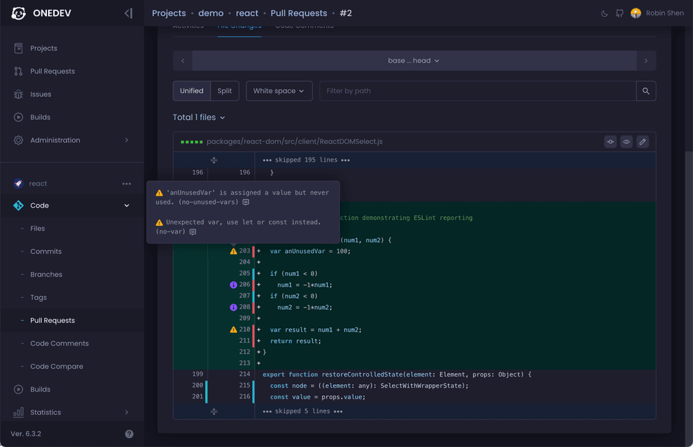The width and height of the screenshot is (693, 447).
Task: Switch to Split diff view
Action: click(225, 90)
